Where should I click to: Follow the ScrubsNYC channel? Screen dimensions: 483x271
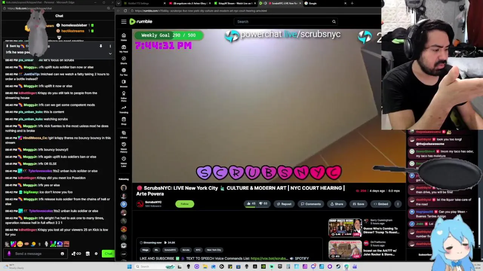(185, 204)
